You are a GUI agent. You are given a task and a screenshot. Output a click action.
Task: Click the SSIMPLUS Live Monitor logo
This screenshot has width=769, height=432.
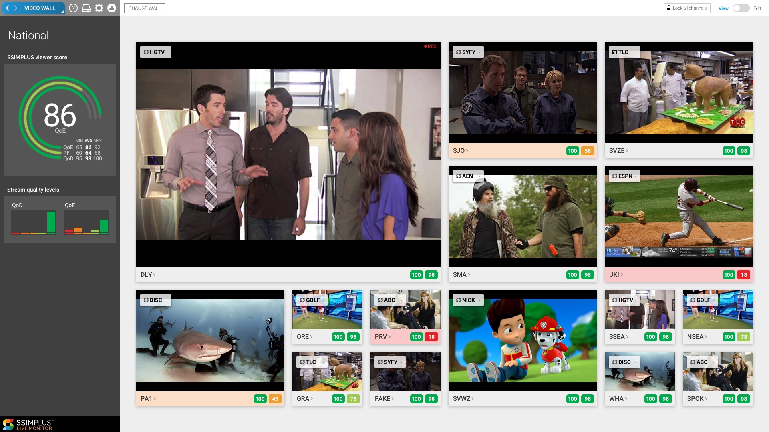(x=27, y=424)
